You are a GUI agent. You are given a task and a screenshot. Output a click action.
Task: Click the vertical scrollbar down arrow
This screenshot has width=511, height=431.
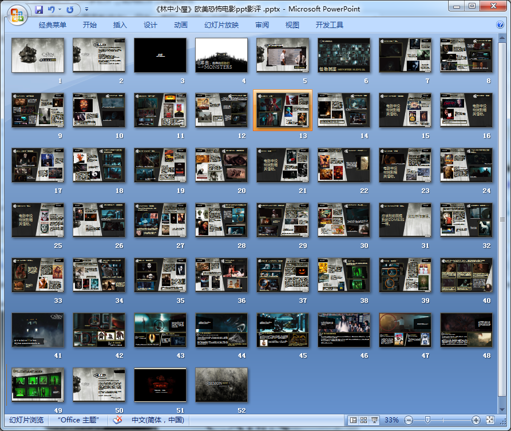[502, 409]
